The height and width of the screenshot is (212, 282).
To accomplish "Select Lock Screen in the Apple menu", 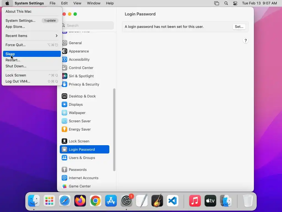I will [x=32, y=75].
